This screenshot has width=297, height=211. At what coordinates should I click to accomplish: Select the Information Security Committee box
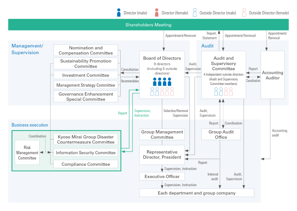coord(86,152)
